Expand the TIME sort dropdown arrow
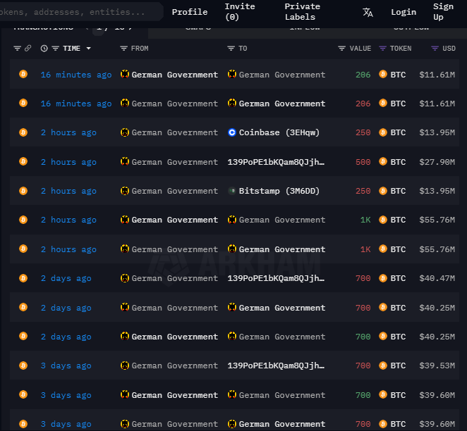Screen dimensions: 467x431 tap(88, 48)
